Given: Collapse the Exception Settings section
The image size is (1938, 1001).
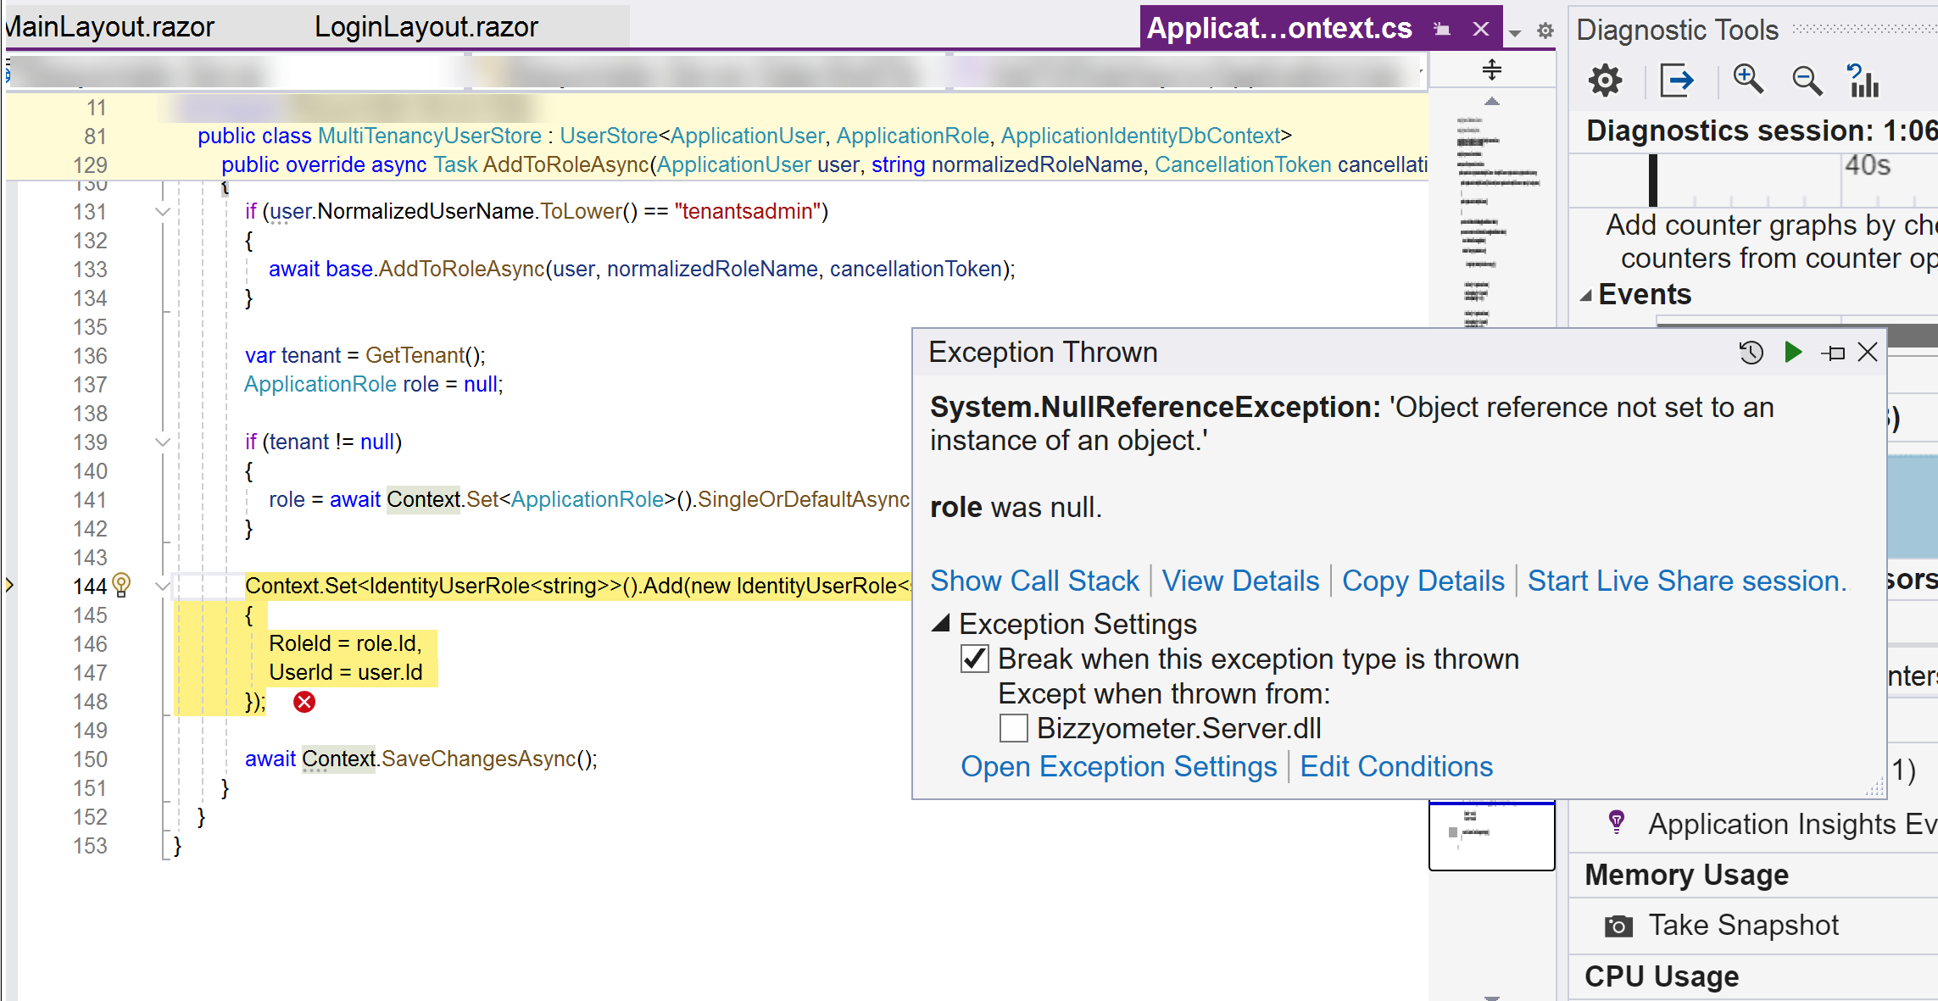Looking at the screenshot, I should click(940, 624).
